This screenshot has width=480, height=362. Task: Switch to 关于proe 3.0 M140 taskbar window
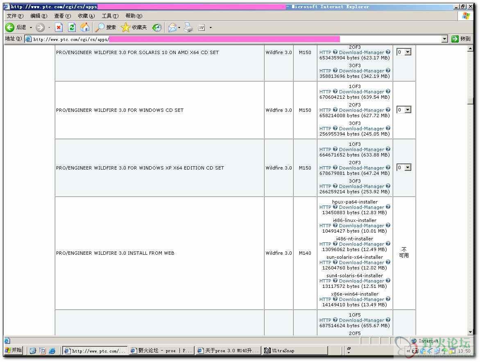(x=228, y=351)
